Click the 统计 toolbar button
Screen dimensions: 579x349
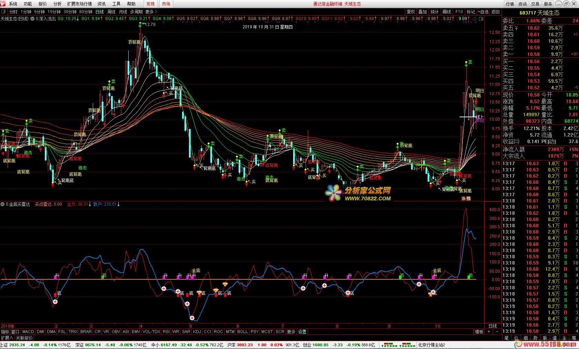pyautogui.click(x=435, y=12)
